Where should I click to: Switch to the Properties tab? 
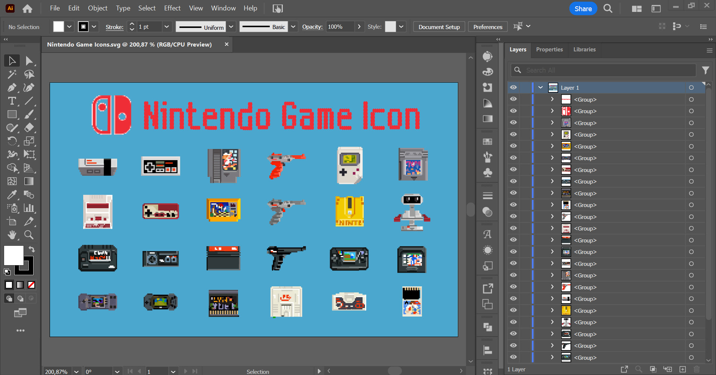coord(549,49)
